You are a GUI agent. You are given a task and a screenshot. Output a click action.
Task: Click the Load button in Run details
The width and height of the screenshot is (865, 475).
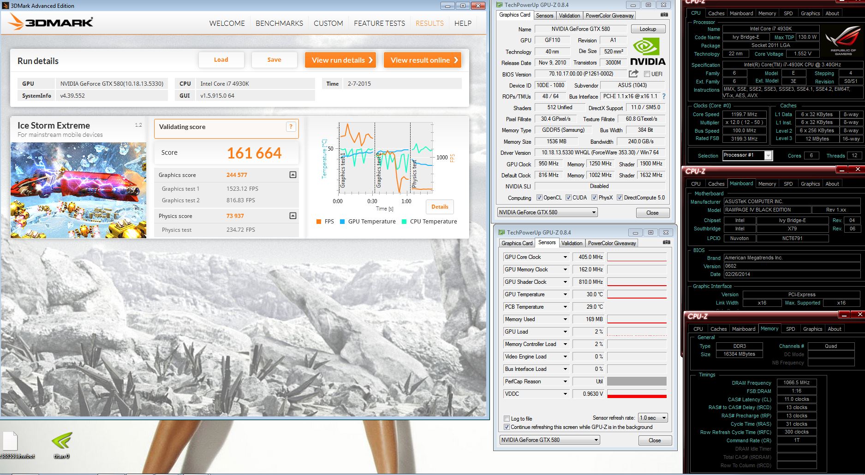[221, 60]
